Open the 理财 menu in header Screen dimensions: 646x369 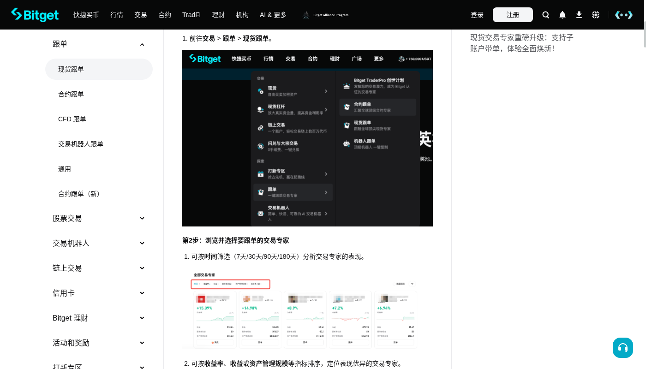tap(218, 15)
